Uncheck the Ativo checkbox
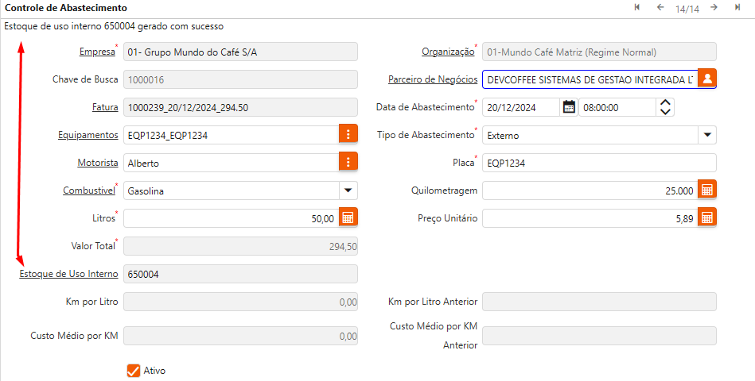 pyautogui.click(x=134, y=371)
